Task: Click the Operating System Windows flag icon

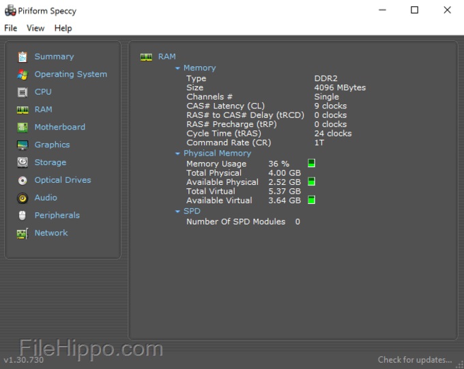Action: point(23,74)
